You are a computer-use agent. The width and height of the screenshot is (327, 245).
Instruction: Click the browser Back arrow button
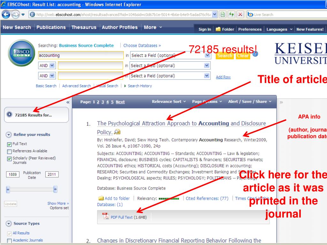pyautogui.click(x=6, y=15)
